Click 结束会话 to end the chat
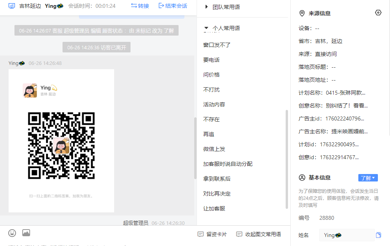The width and height of the screenshot is (390, 246). (x=173, y=6)
